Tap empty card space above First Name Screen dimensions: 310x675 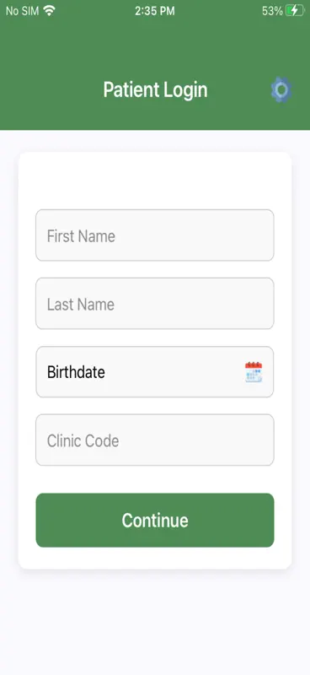(155, 181)
